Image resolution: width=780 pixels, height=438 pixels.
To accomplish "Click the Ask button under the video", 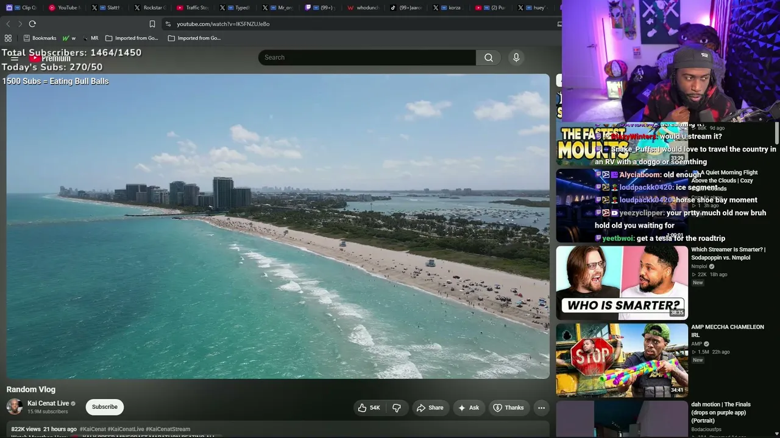I will click(468, 408).
